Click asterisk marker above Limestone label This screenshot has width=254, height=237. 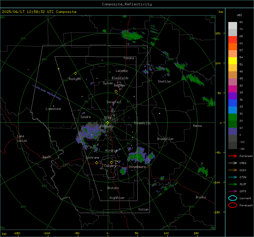tap(53, 106)
